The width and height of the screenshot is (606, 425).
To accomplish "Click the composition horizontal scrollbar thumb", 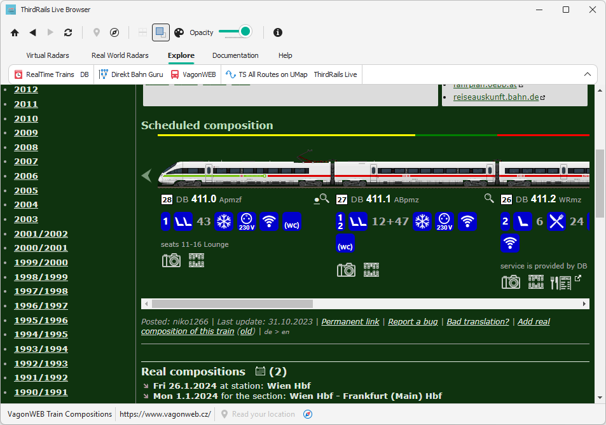I will click(232, 304).
